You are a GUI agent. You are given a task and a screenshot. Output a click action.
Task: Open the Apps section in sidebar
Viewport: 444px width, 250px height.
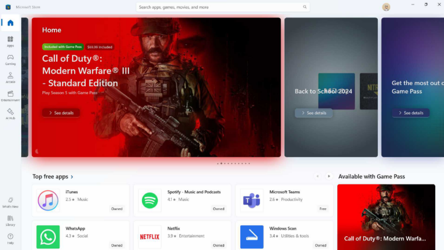tap(10, 41)
